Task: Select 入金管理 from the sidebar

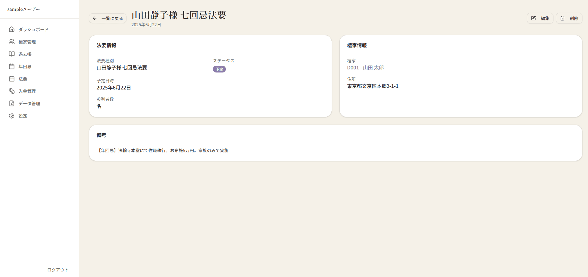Action: (x=27, y=91)
